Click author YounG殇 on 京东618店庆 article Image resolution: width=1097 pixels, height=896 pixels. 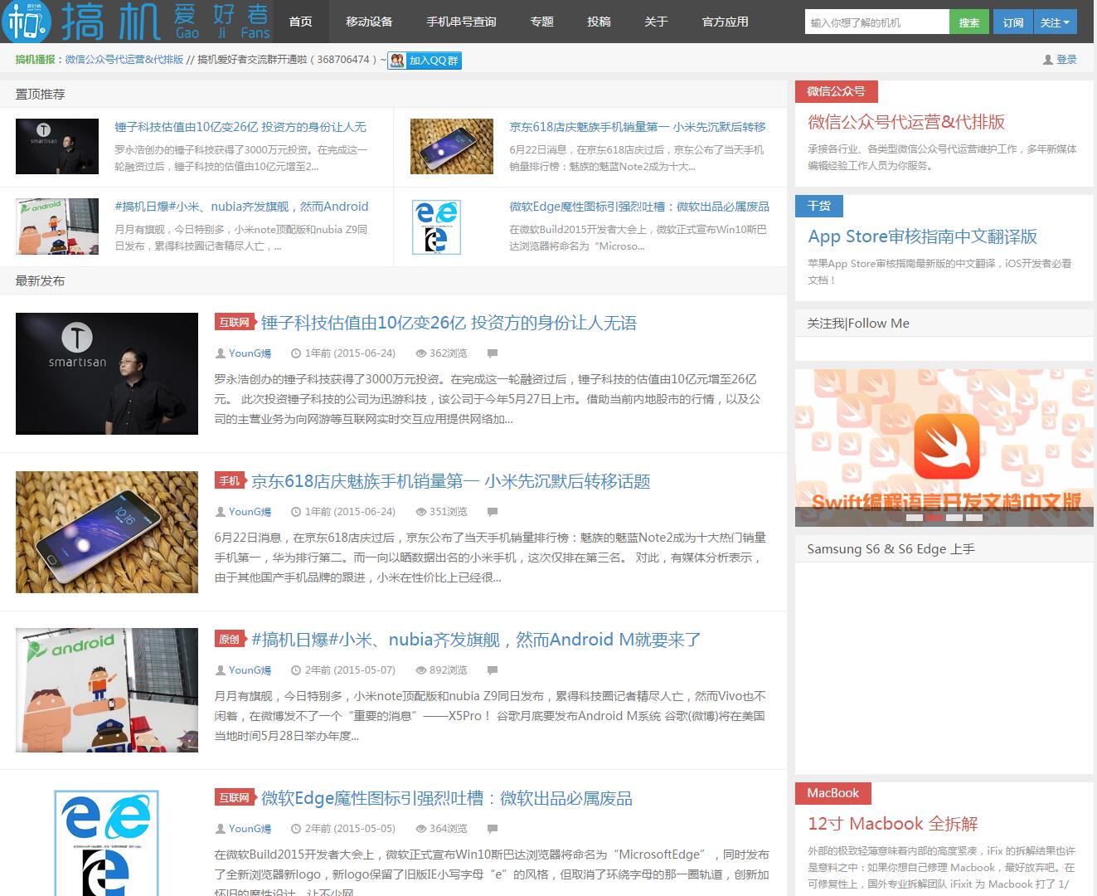(250, 512)
